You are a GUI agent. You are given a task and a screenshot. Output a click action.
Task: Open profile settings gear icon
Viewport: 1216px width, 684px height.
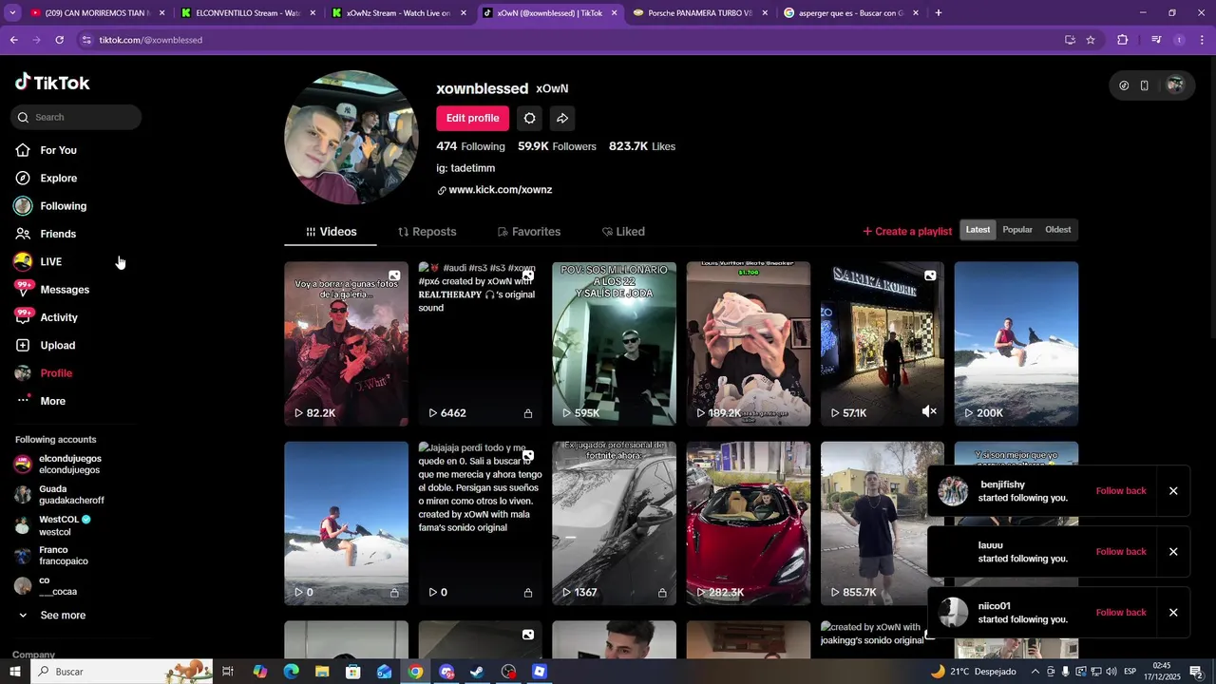[x=530, y=118]
